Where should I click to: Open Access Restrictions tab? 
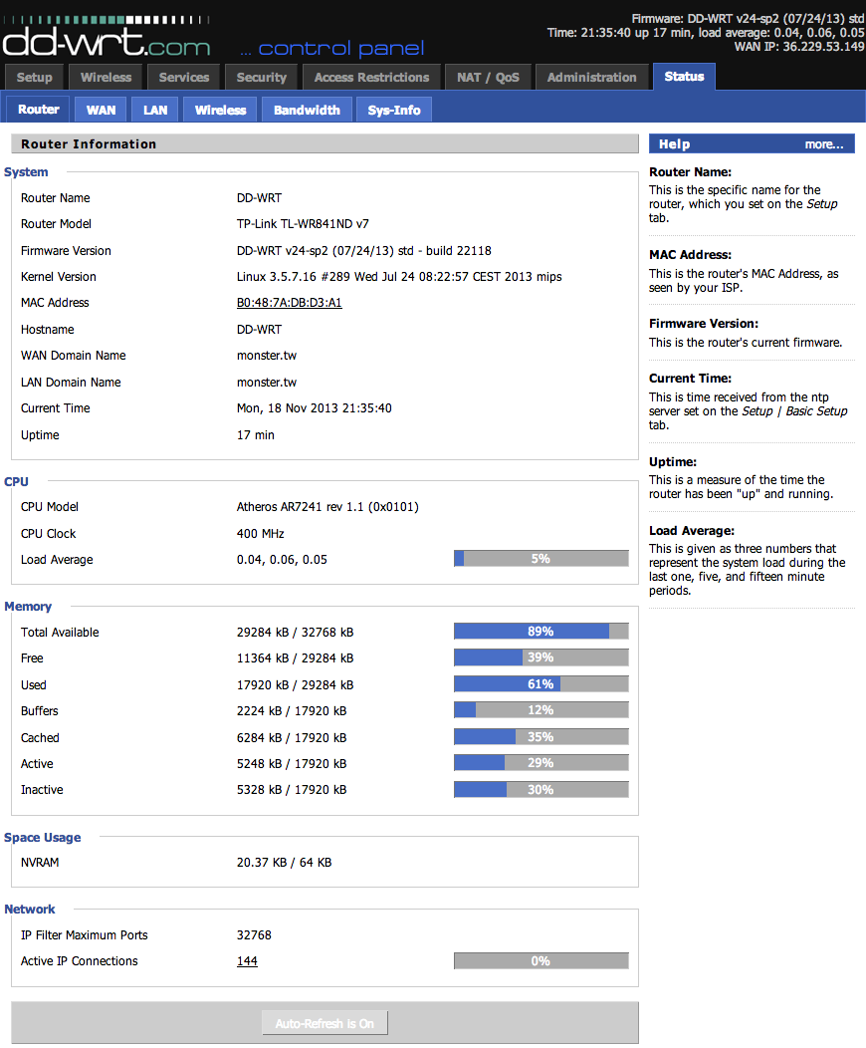pos(372,78)
